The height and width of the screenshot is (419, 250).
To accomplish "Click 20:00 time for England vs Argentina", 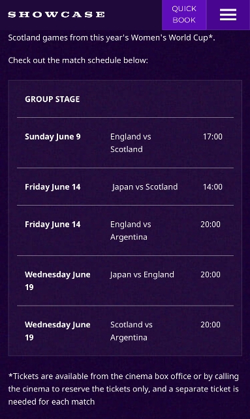I will point(211,224).
